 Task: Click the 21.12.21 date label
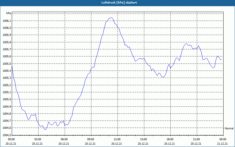pos(222,143)
